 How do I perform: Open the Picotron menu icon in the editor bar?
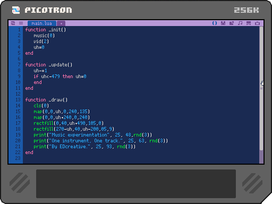click(x=13, y=23)
